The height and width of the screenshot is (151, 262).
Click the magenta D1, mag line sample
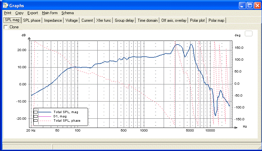(x=45, y=116)
